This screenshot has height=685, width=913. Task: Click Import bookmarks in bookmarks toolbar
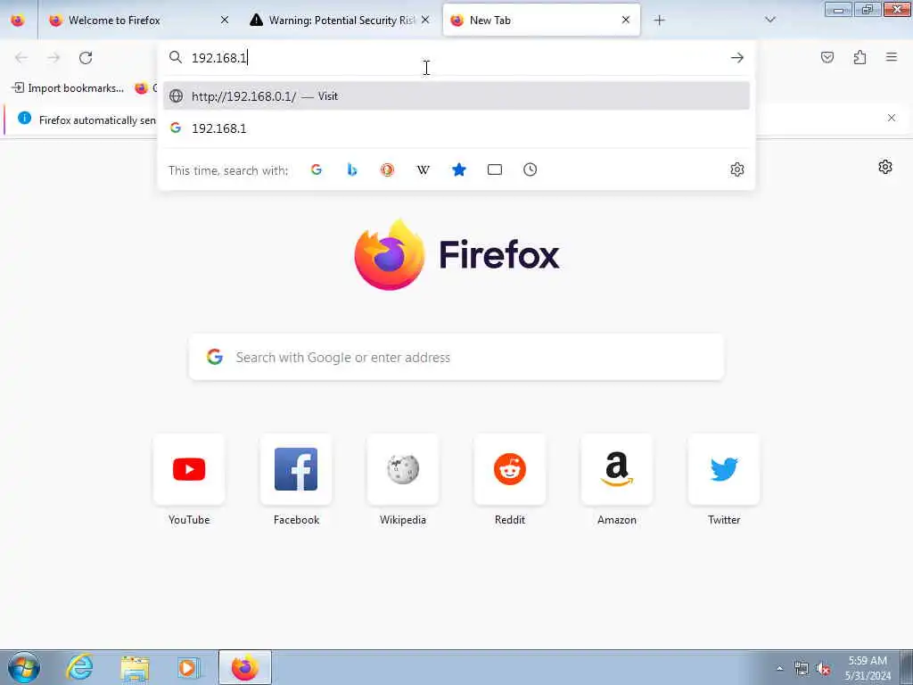[x=68, y=88]
